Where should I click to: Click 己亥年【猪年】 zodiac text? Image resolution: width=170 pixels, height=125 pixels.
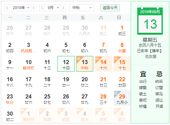pyautogui.click(x=149, y=51)
